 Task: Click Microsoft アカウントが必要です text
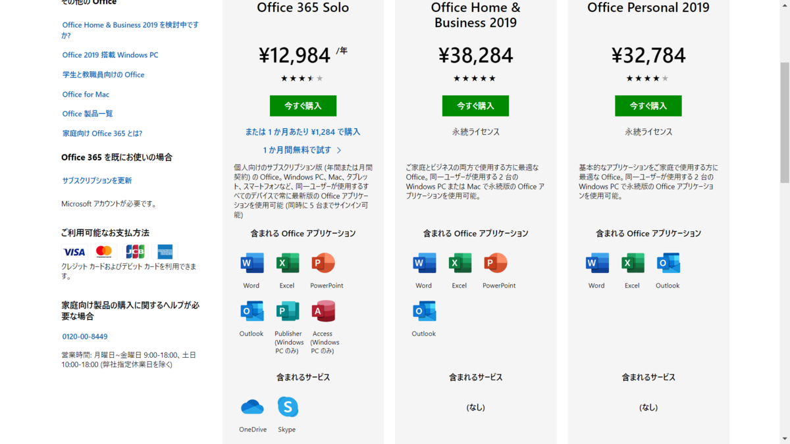109,204
